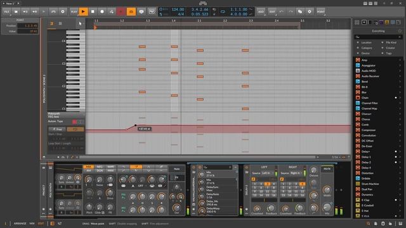
Task: Expand the Amp device entry
Action: [x=400, y=60]
